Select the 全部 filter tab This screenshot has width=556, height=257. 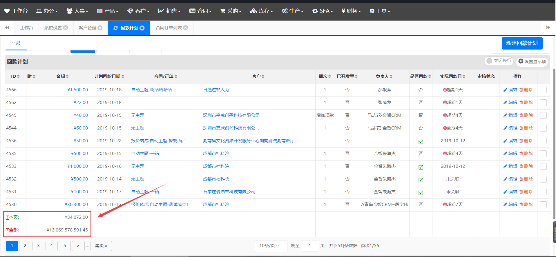tap(16, 43)
